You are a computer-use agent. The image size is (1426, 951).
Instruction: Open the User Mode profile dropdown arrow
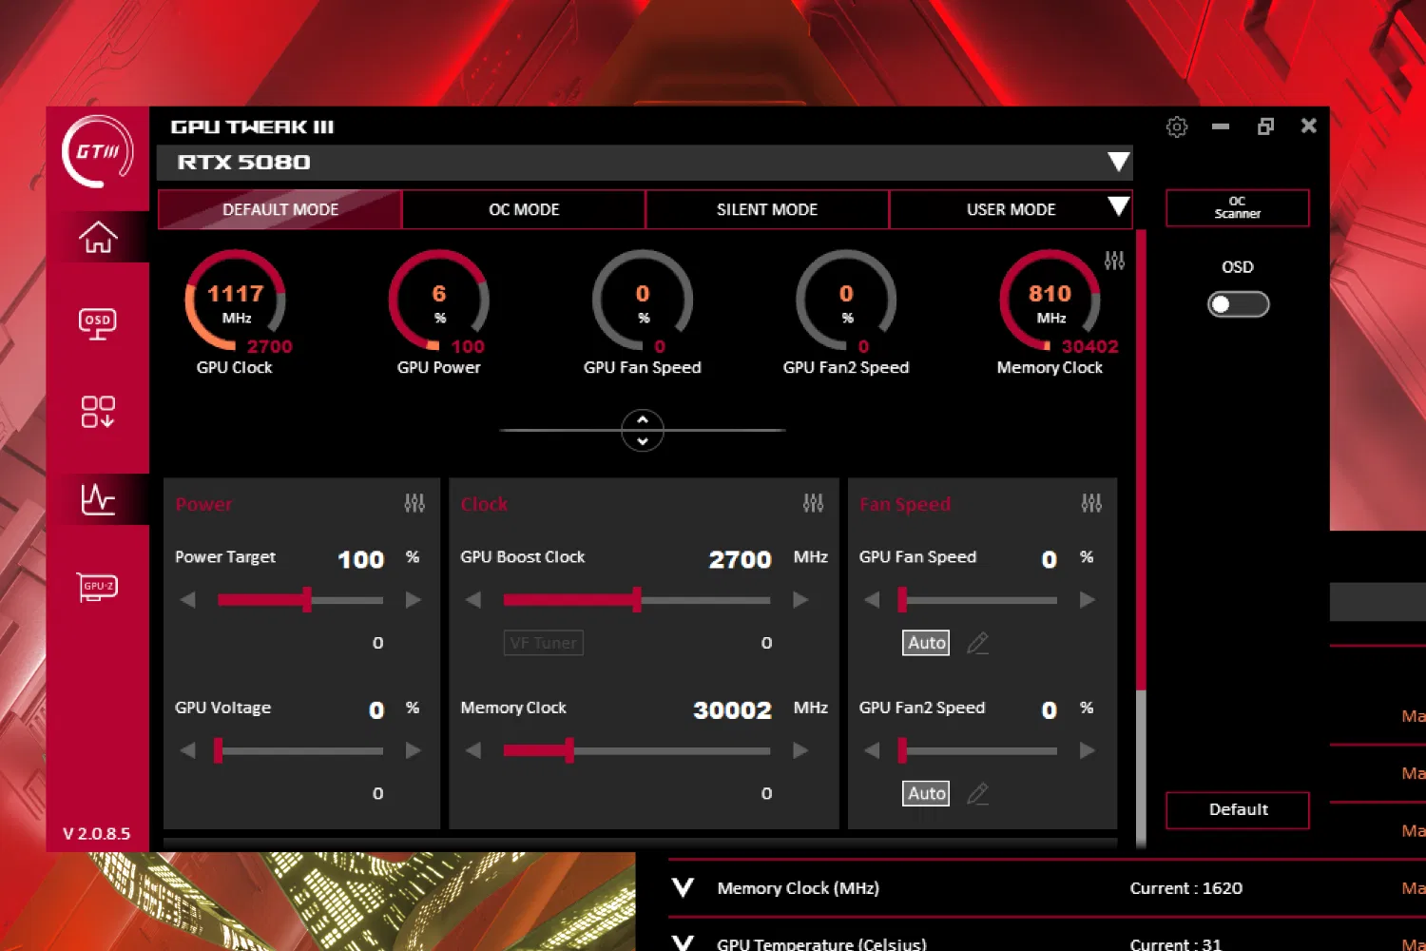coord(1119,206)
